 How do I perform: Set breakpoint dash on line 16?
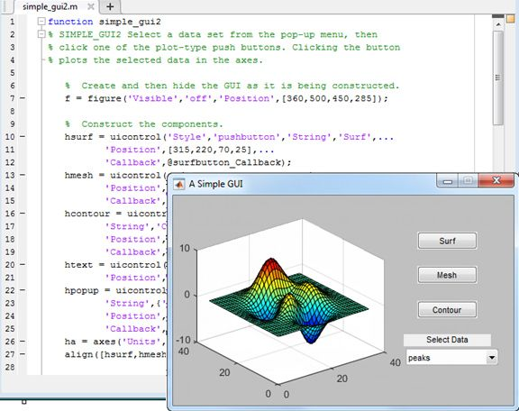23,213
